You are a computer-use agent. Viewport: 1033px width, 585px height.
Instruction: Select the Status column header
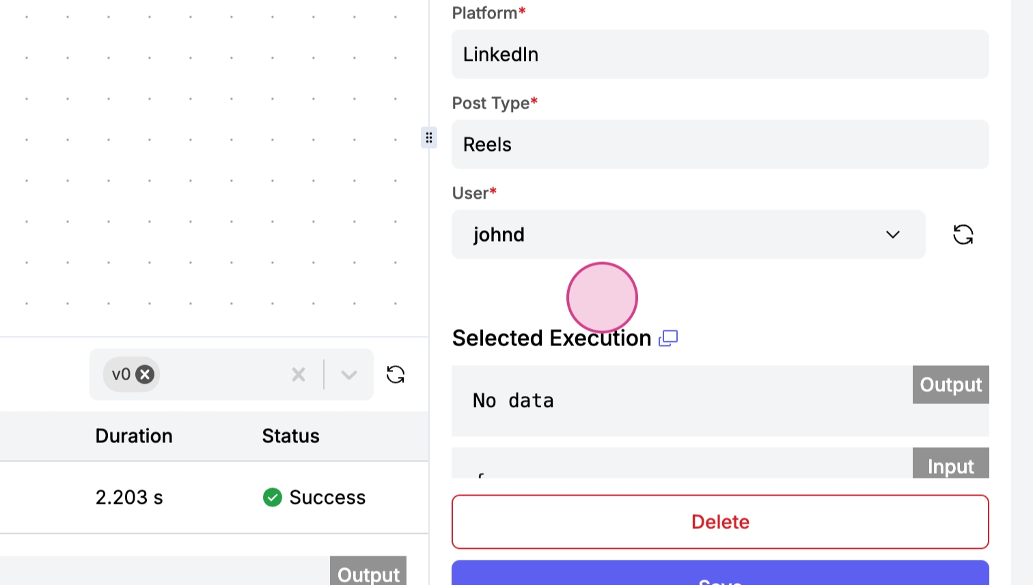[291, 436]
